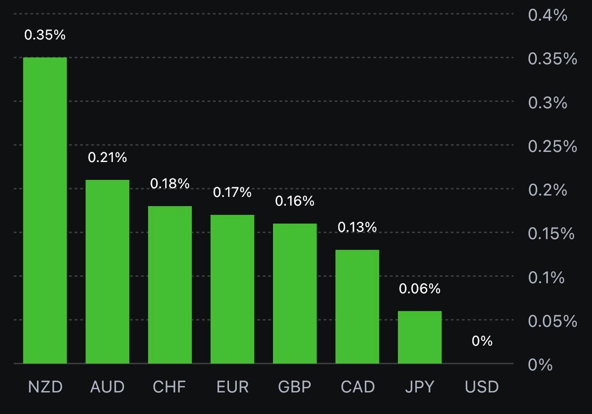The width and height of the screenshot is (592, 414).
Task: Click the NZD axis label
Action: pyautogui.click(x=45, y=387)
